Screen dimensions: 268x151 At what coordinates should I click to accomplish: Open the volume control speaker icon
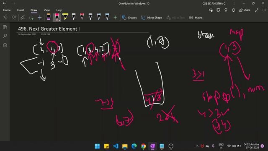click(234, 146)
